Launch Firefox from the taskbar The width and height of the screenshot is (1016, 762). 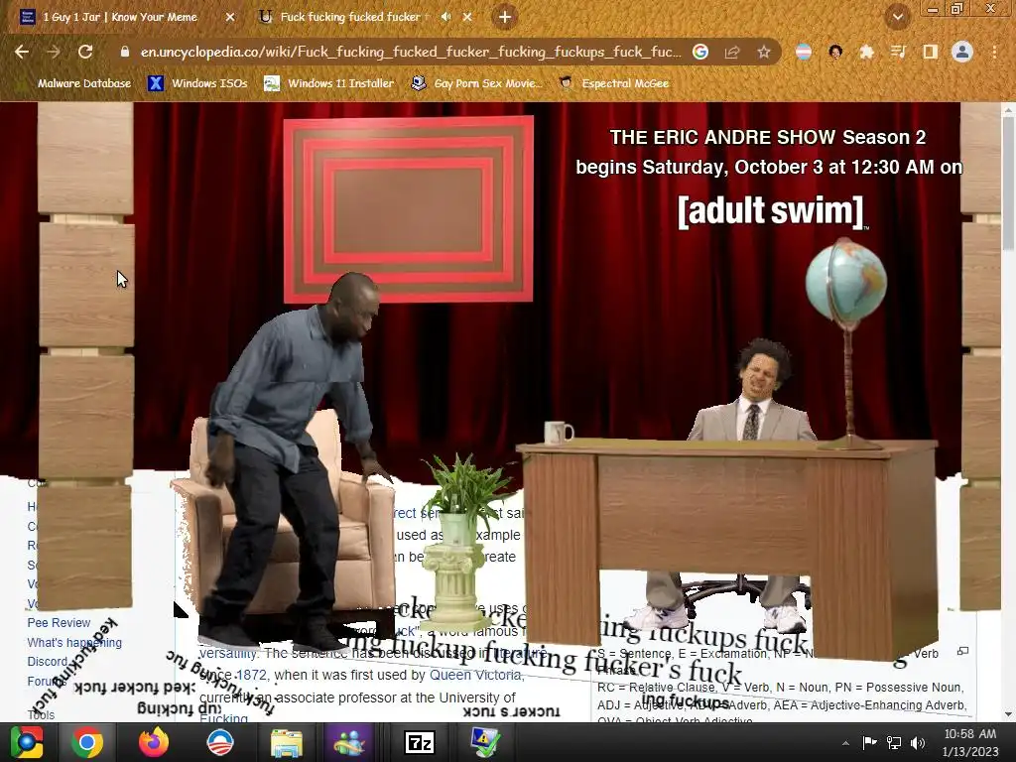154,742
